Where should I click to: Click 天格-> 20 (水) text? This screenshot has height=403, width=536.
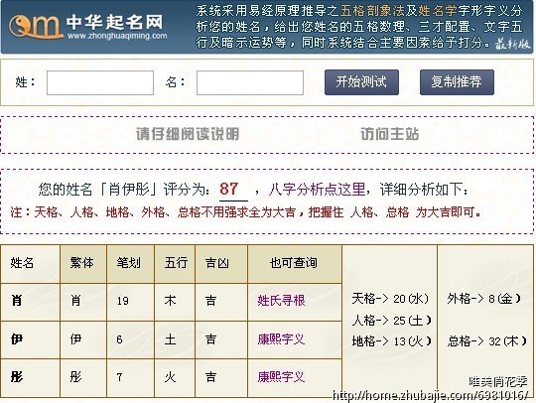(390, 299)
